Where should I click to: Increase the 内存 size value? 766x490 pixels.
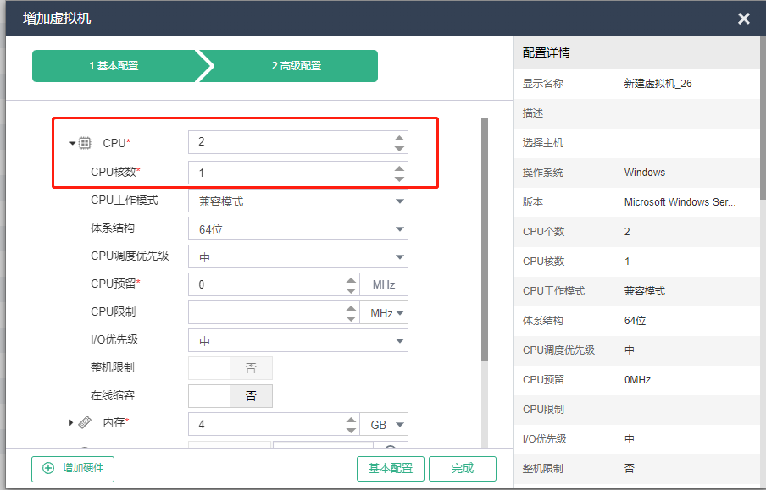pos(351,420)
